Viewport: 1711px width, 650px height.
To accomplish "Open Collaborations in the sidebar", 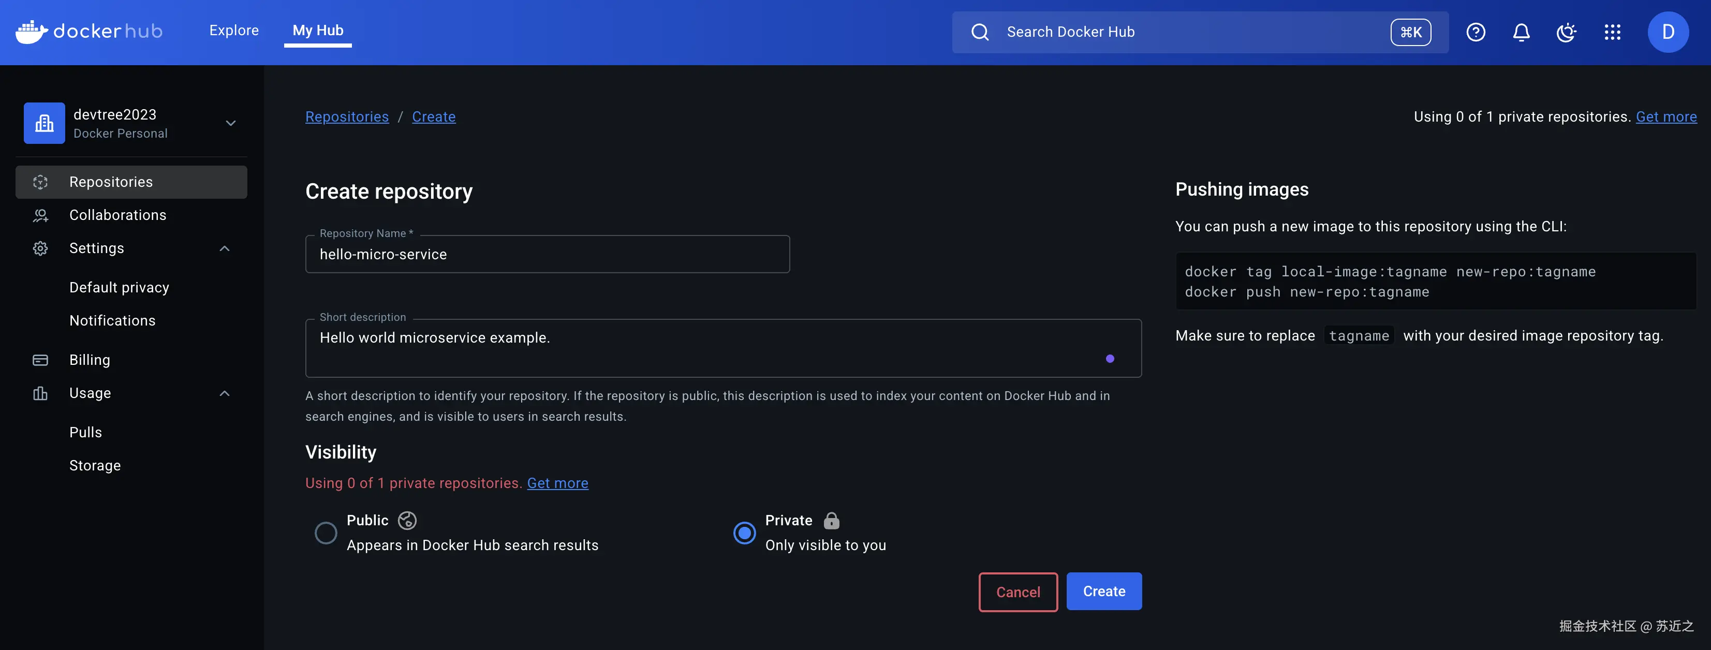I will pyautogui.click(x=117, y=215).
